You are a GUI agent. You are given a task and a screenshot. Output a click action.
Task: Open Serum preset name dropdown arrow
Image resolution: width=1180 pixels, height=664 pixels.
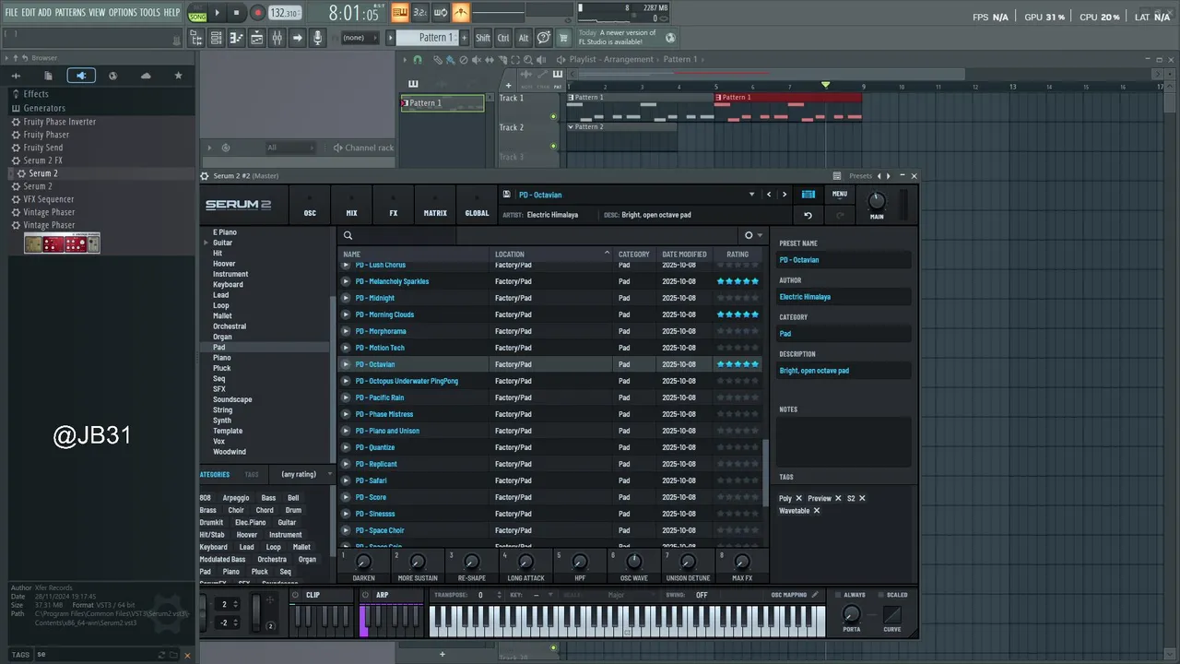(x=751, y=195)
